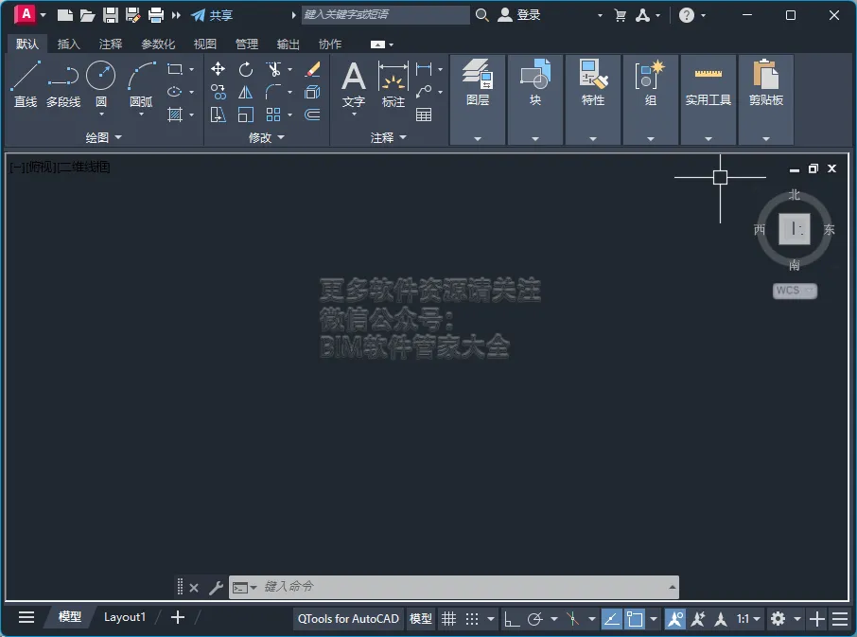The image size is (857, 637).
Task: Expand the 修改 panel
Action: click(x=267, y=138)
